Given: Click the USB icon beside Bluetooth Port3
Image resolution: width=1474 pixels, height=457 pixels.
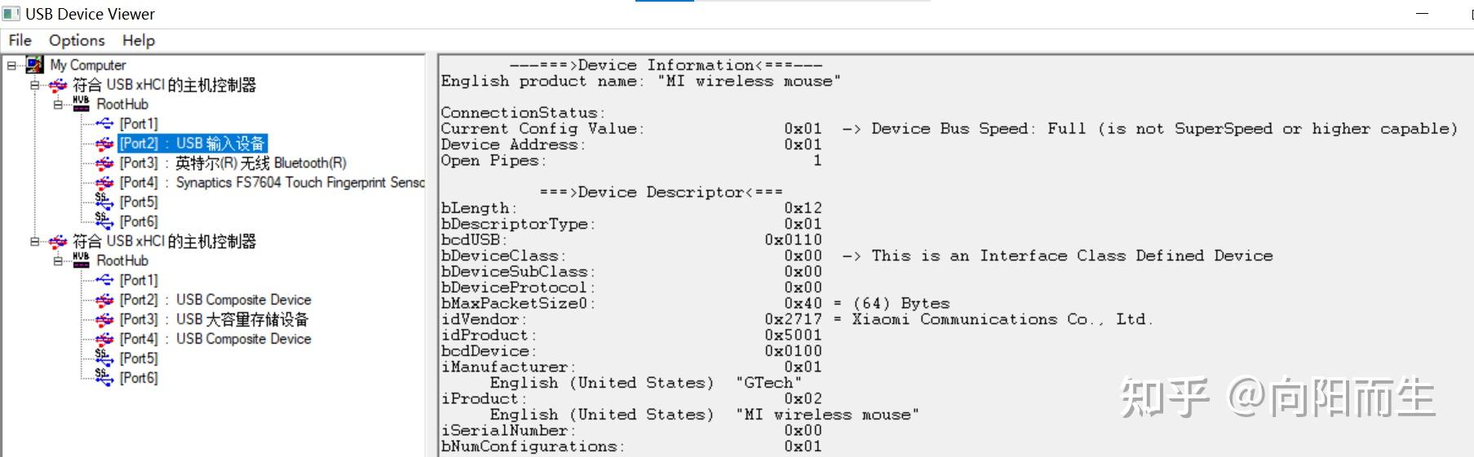Looking at the screenshot, I should [104, 163].
